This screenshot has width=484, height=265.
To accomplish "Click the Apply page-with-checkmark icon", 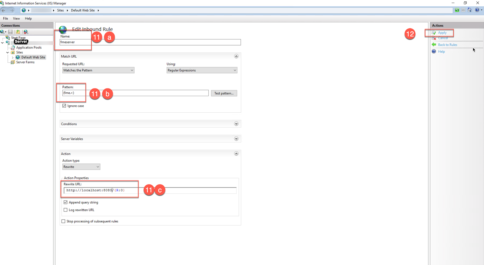I will [x=434, y=33].
